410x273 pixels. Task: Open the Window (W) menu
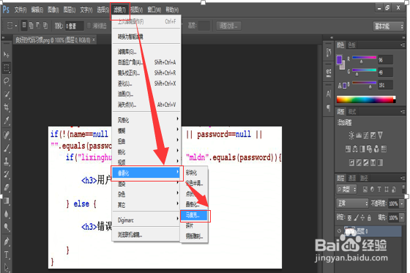[x=154, y=10]
